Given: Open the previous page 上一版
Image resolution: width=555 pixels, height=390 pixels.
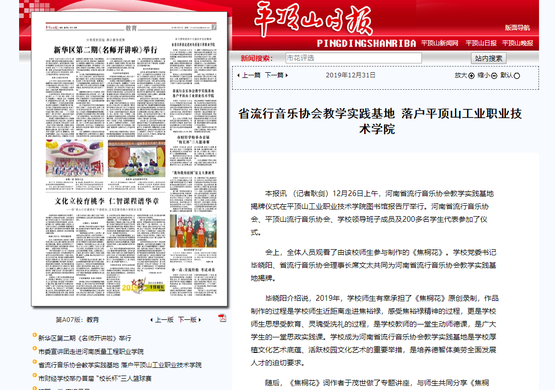Looking at the screenshot, I should click(x=162, y=319).
